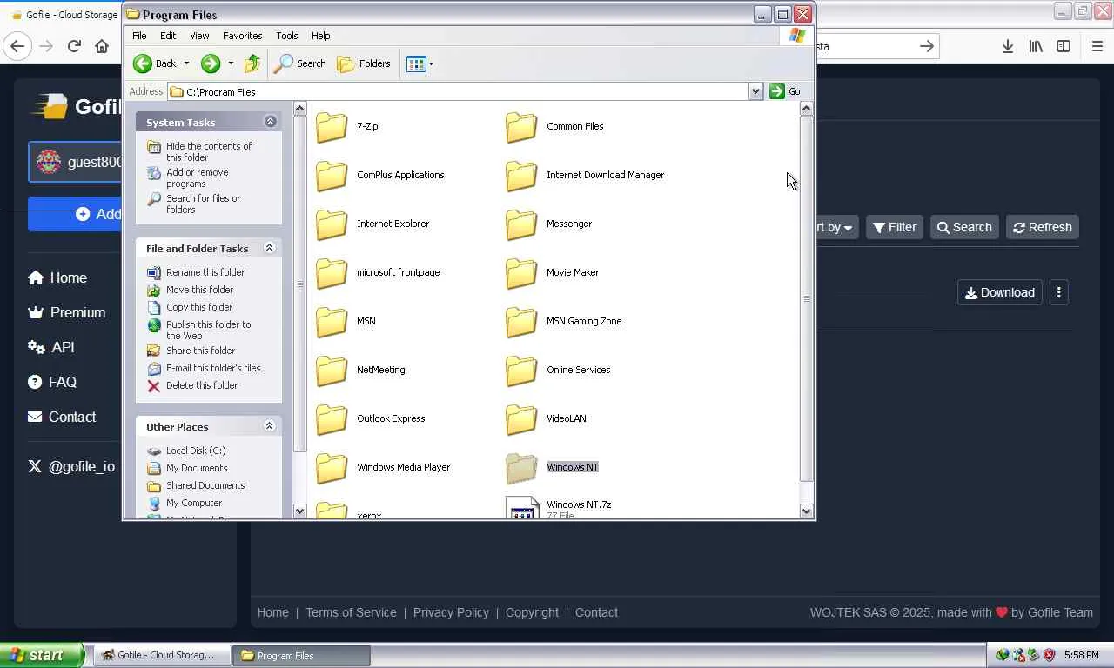Collapse the System Tasks panel

coord(270,122)
